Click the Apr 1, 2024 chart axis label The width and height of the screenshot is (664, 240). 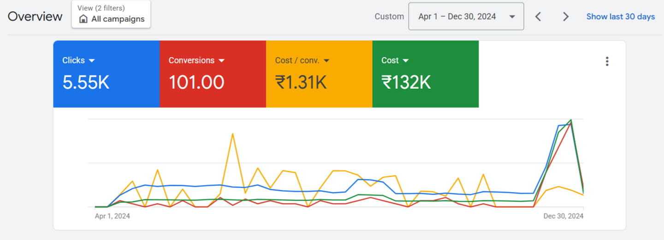(x=113, y=216)
